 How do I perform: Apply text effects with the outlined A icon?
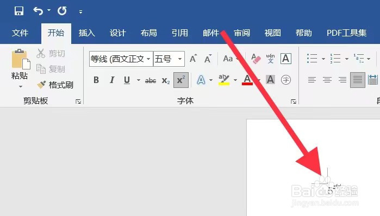pyautogui.click(x=201, y=80)
